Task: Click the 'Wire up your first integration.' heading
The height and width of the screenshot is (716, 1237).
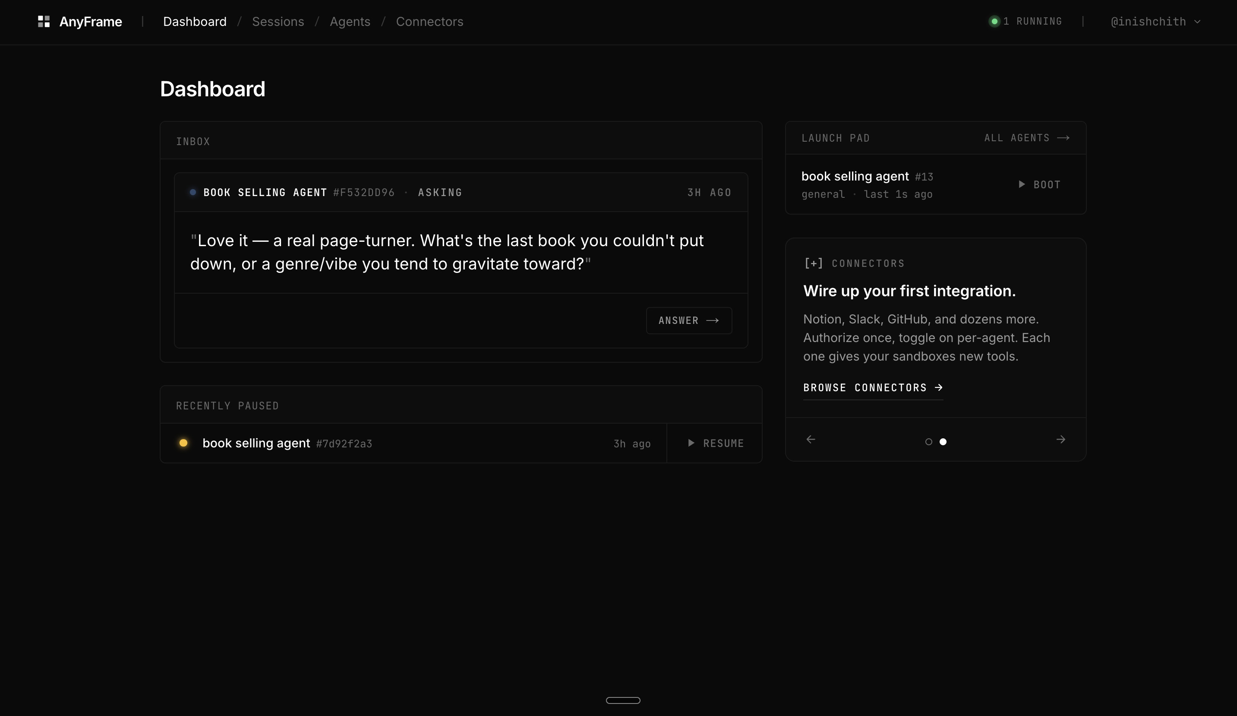Action: pyautogui.click(x=909, y=291)
